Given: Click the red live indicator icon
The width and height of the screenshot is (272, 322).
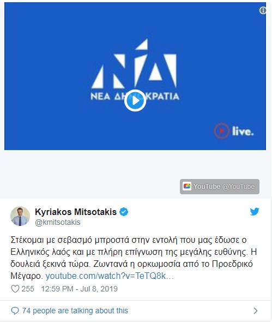Looking at the screenshot, I should [x=221, y=131].
